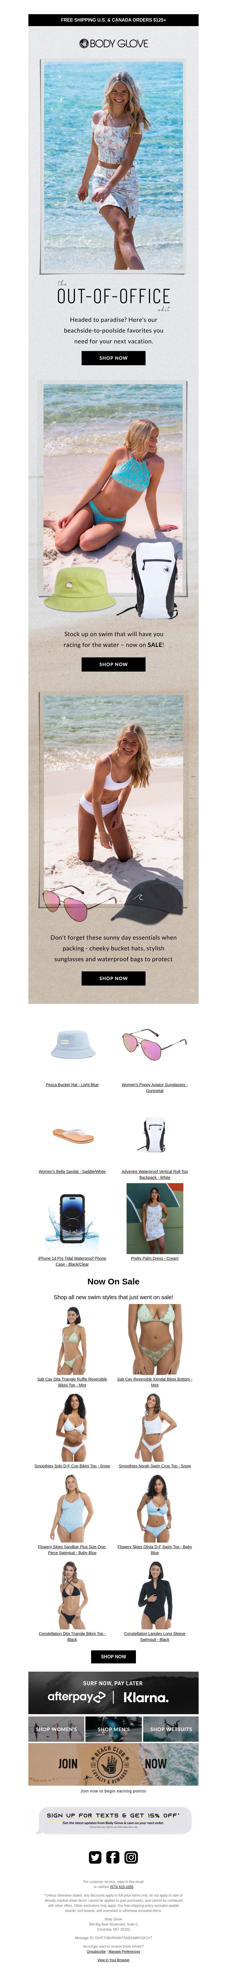
Task: Open the Twitter social icon
Action: (x=95, y=1857)
